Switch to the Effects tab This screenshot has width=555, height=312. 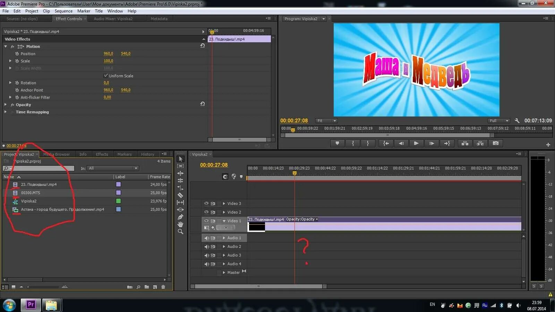(102, 154)
